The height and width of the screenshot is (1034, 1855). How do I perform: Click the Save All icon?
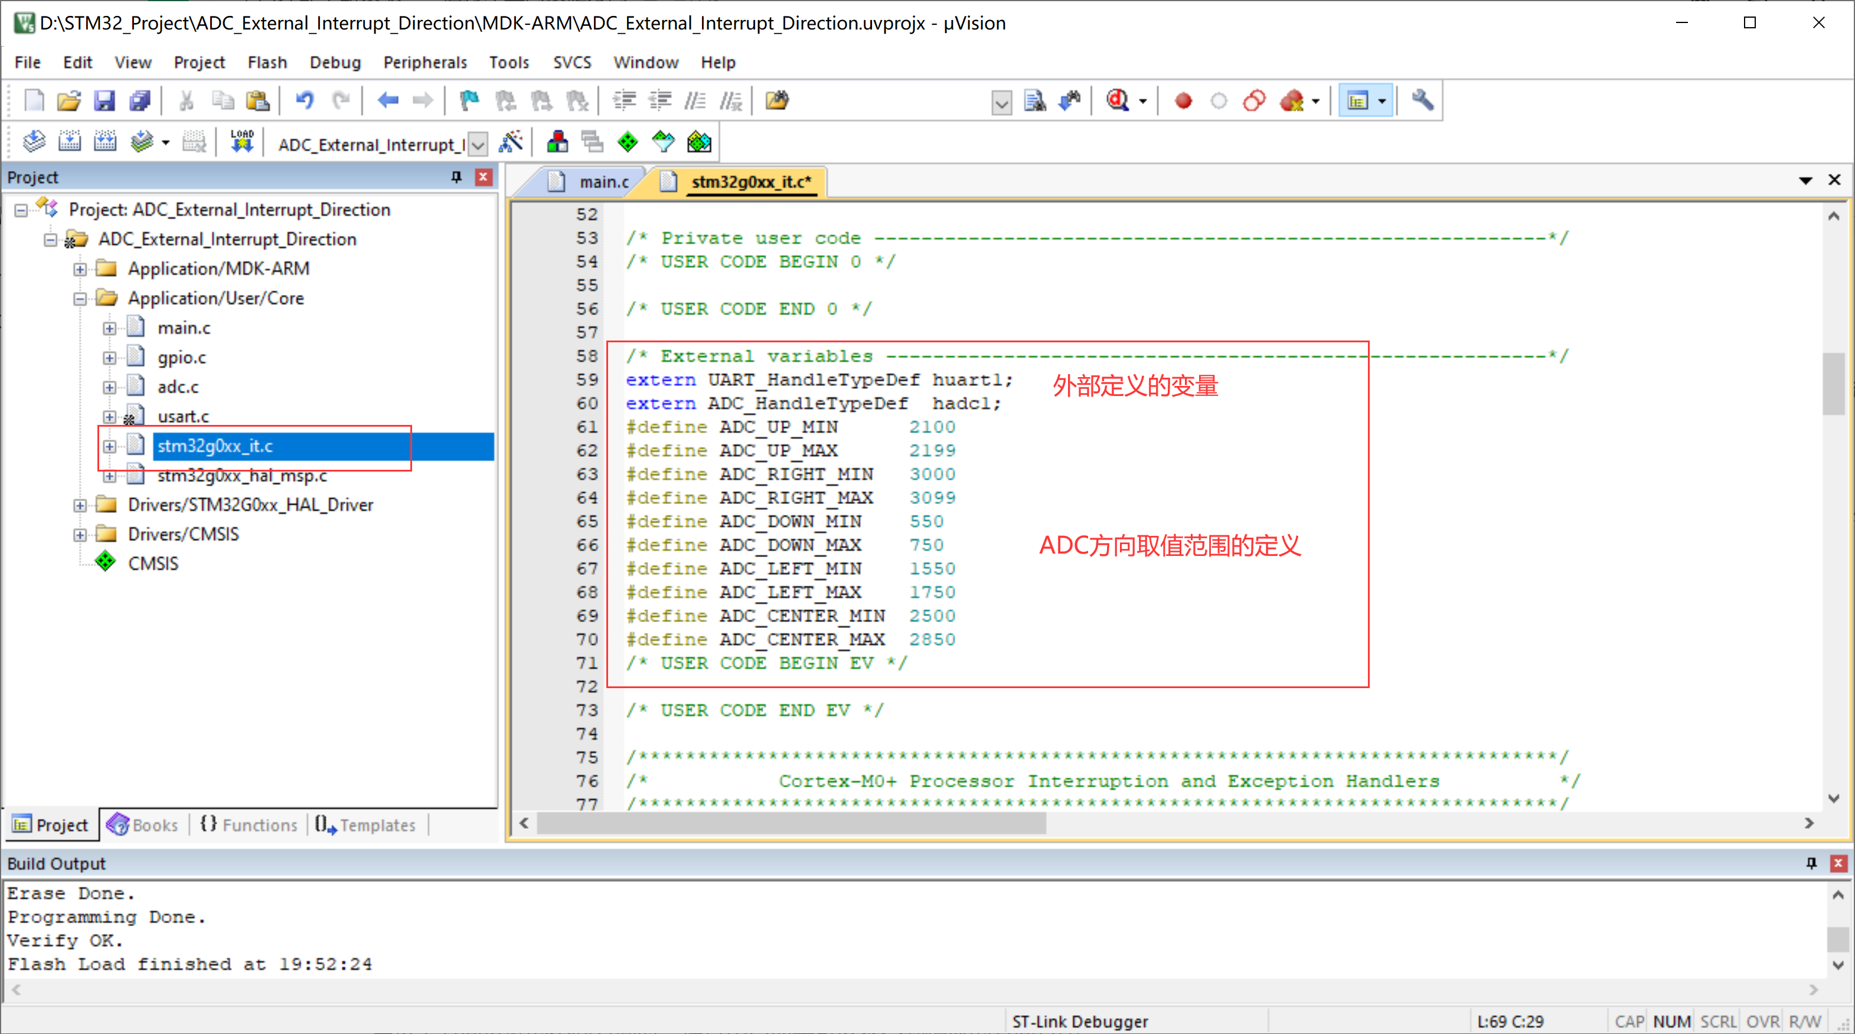140,100
